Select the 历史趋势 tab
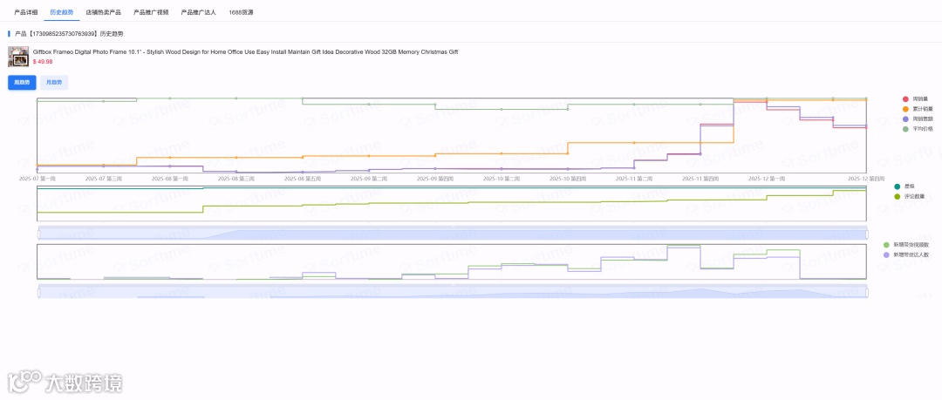Viewport: 942px width, 400px height. (x=62, y=12)
